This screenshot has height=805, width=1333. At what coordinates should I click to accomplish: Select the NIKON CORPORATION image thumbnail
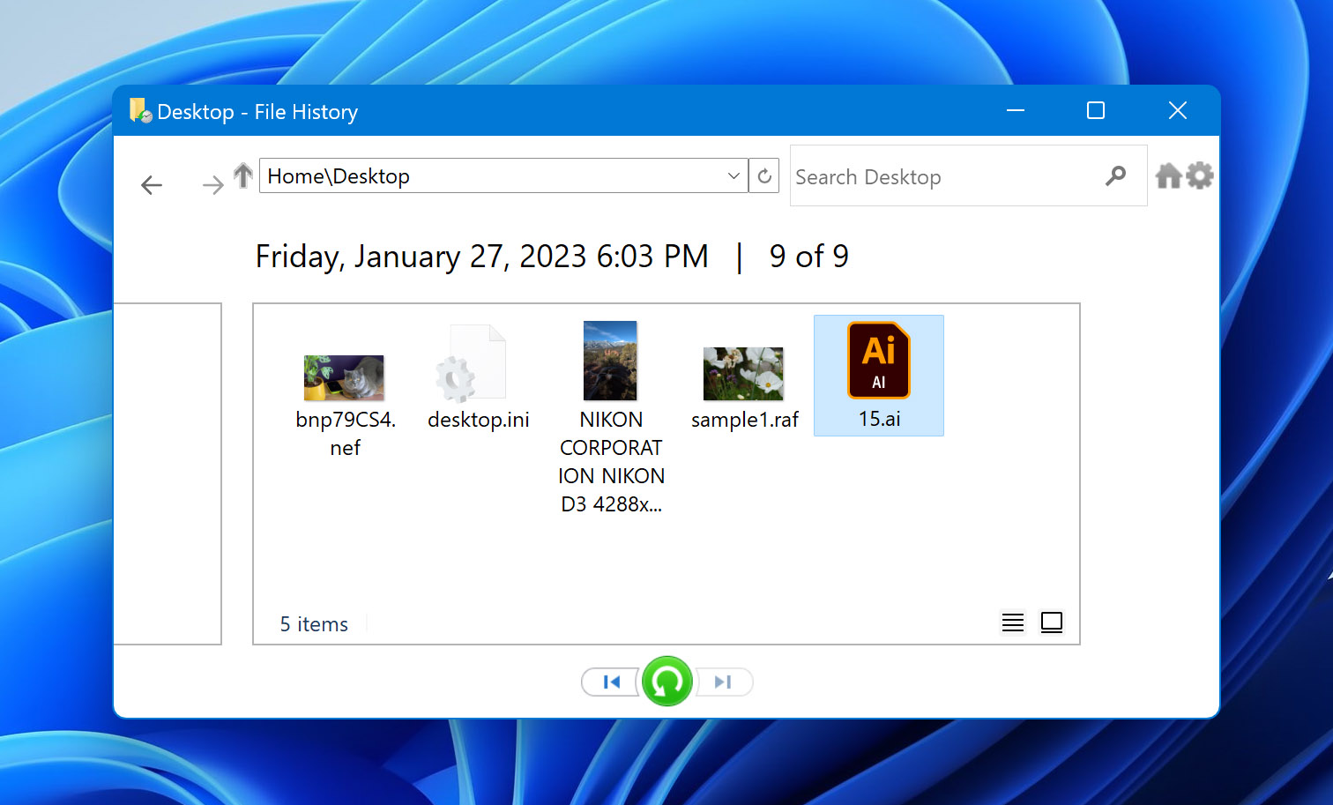click(x=610, y=361)
